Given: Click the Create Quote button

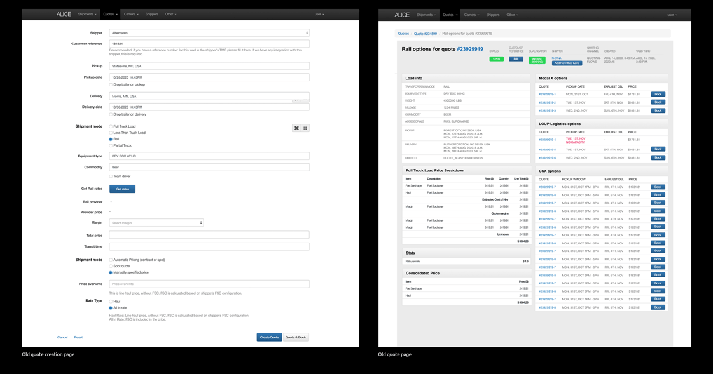Looking at the screenshot, I should (x=269, y=337).
